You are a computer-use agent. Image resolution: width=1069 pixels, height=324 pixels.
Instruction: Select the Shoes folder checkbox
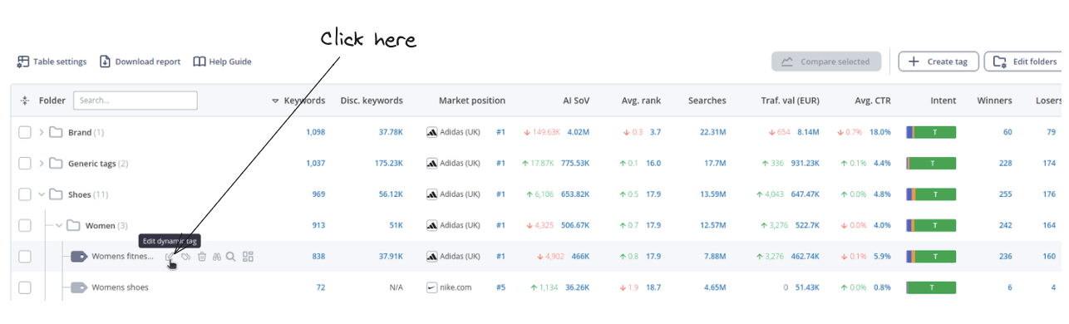point(25,194)
